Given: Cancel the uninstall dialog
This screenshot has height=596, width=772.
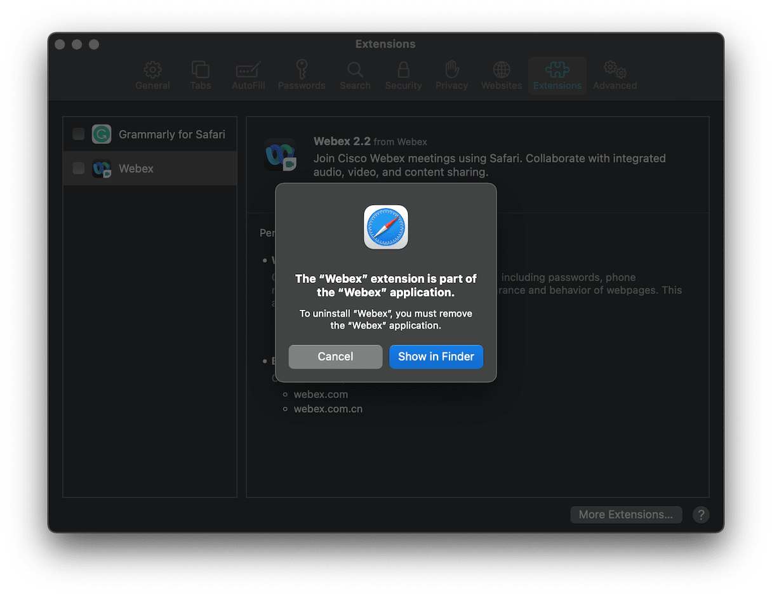Looking at the screenshot, I should click(335, 357).
